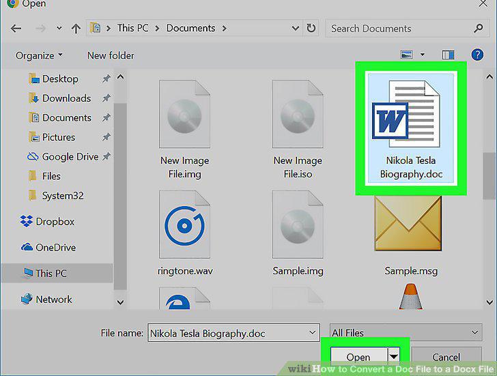Click the search magnifier icon
Image resolution: width=497 pixels, height=376 pixels.
[479, 29]
